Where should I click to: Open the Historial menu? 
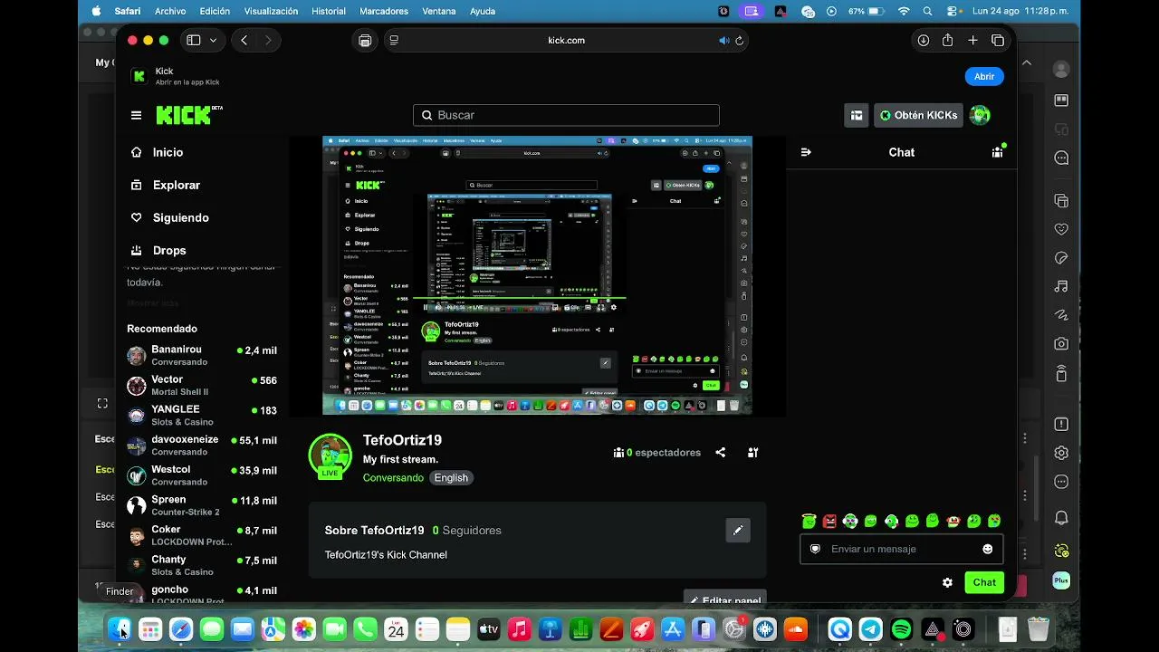click(329, 11)
